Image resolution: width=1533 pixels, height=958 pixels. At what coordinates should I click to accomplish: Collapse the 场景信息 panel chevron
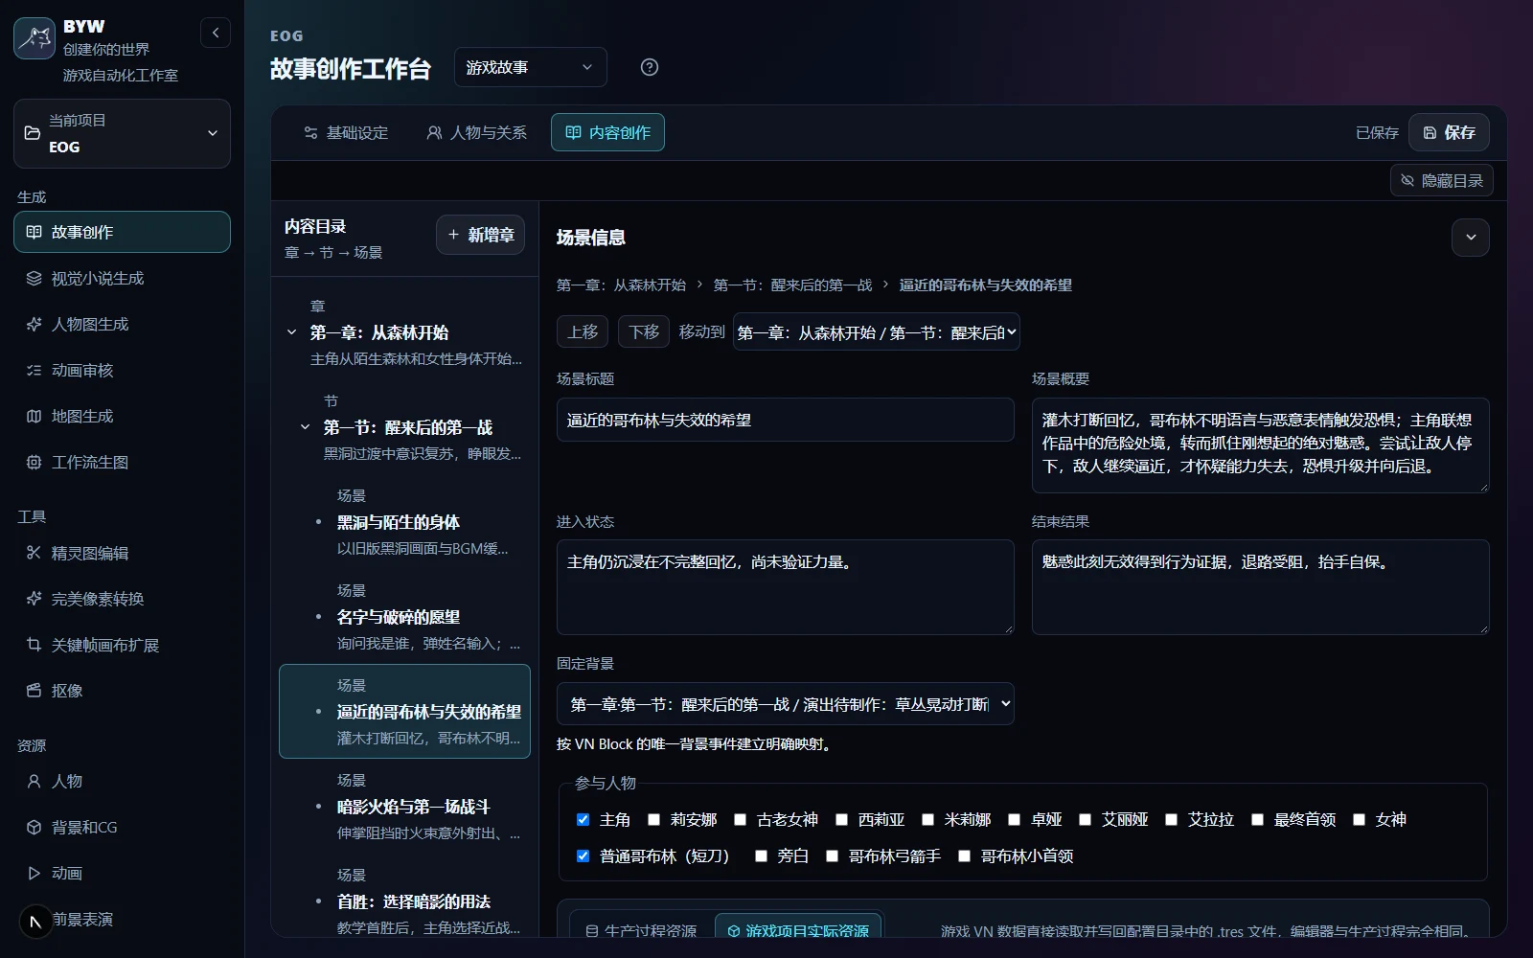(x=1471, y=238)
